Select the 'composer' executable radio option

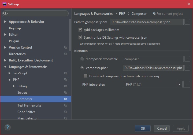click(82, 59)
